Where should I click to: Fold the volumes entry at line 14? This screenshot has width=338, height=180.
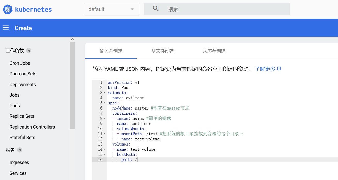coord(104,149)
